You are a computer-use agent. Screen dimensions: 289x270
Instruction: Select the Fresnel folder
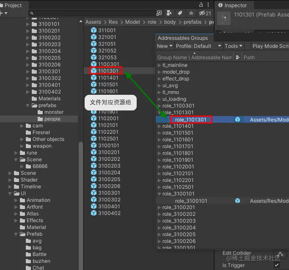[38, 132]
